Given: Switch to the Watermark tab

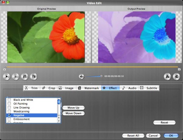Looking at the screenshot, I should coord(89,88).
